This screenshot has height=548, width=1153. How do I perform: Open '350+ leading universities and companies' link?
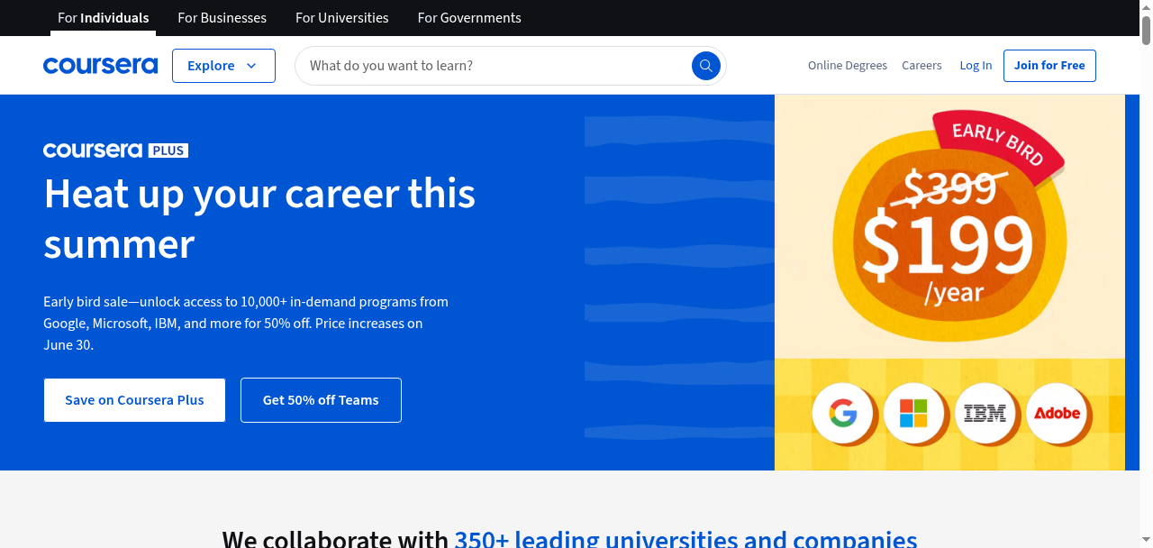[x=685, y=539]
